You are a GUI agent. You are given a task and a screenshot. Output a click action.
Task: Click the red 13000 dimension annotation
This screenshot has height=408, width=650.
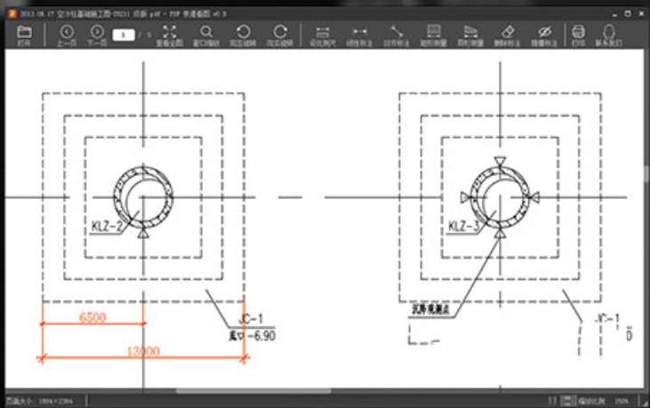point(143,351)
